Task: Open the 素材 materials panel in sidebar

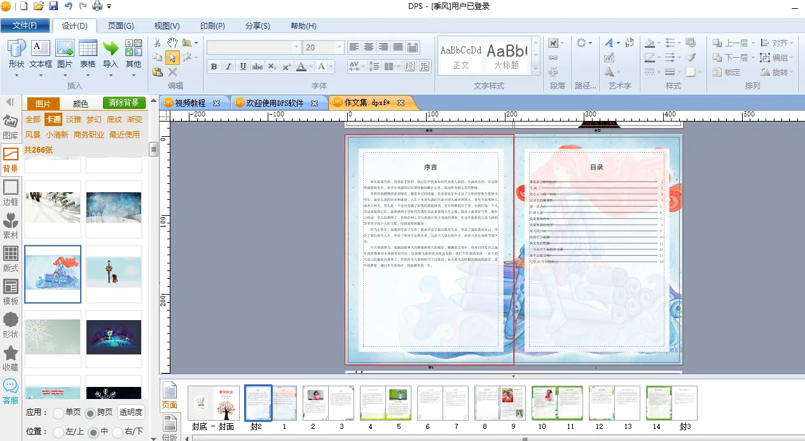Action: coord(11,225)
